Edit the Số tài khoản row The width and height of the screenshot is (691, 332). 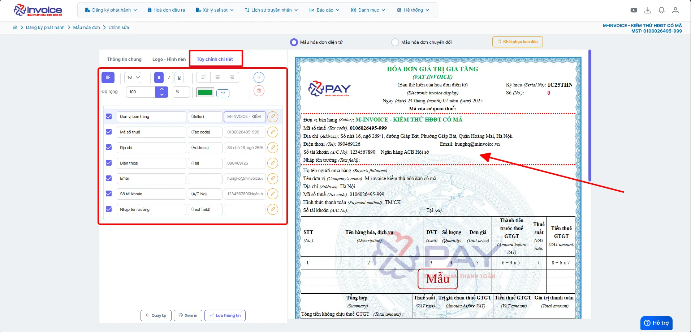pyautogui.click(x=273, y=194)
